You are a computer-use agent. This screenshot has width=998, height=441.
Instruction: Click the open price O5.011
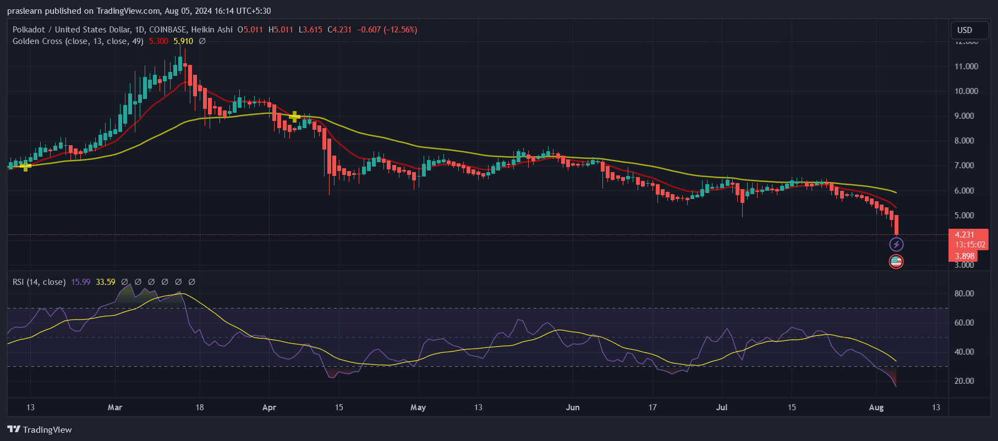[250, 30]
